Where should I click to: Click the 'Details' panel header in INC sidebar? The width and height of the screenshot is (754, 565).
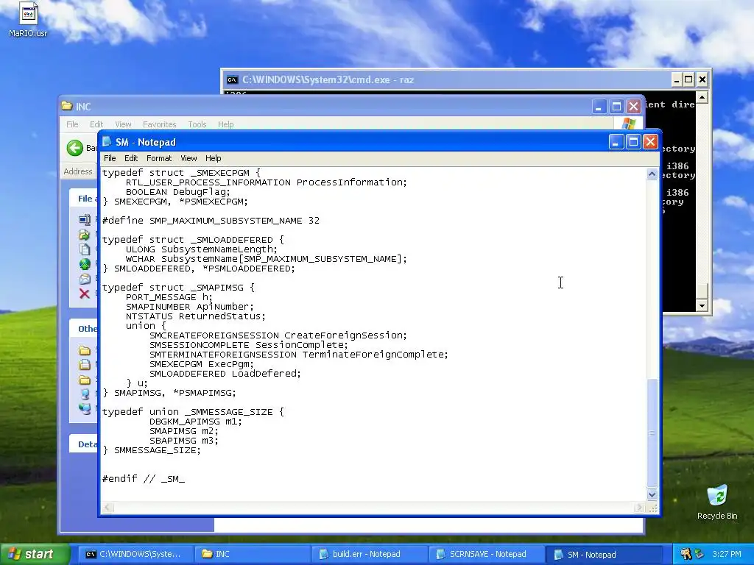tap(84, 444)
